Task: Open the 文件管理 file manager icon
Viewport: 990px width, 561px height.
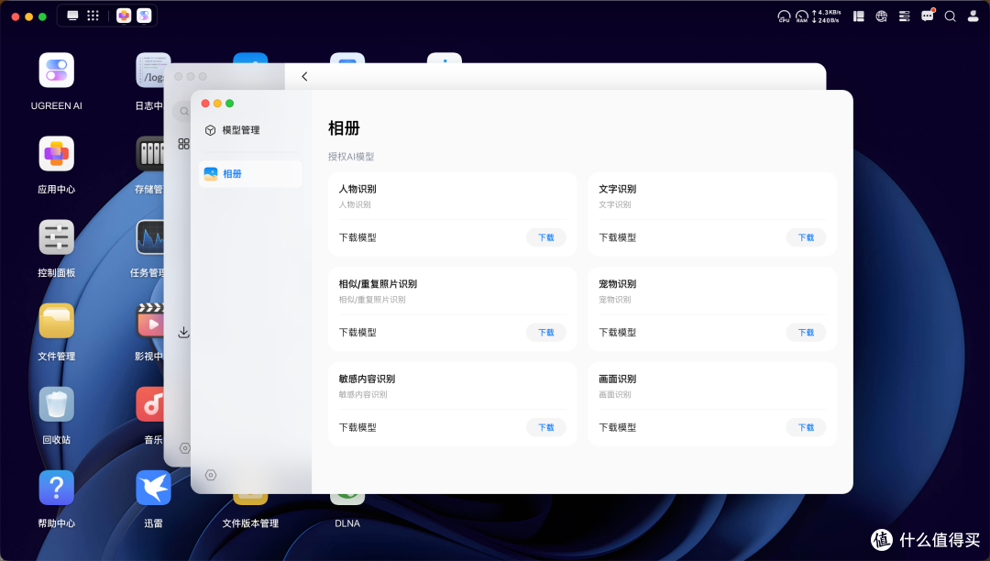Action: tap(56, 321)
